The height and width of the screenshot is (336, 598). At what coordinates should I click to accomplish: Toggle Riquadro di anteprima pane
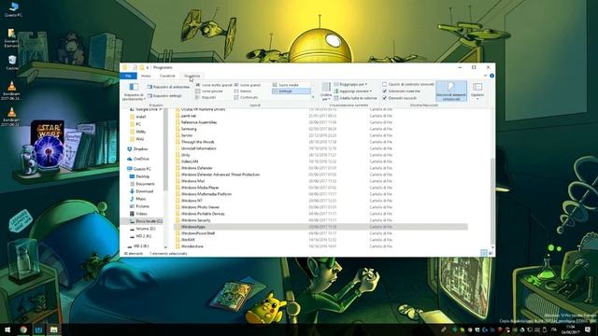point(168,87)
